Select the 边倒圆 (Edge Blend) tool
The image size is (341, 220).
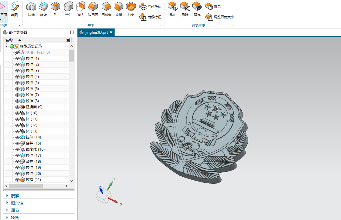tap(93, 9)
